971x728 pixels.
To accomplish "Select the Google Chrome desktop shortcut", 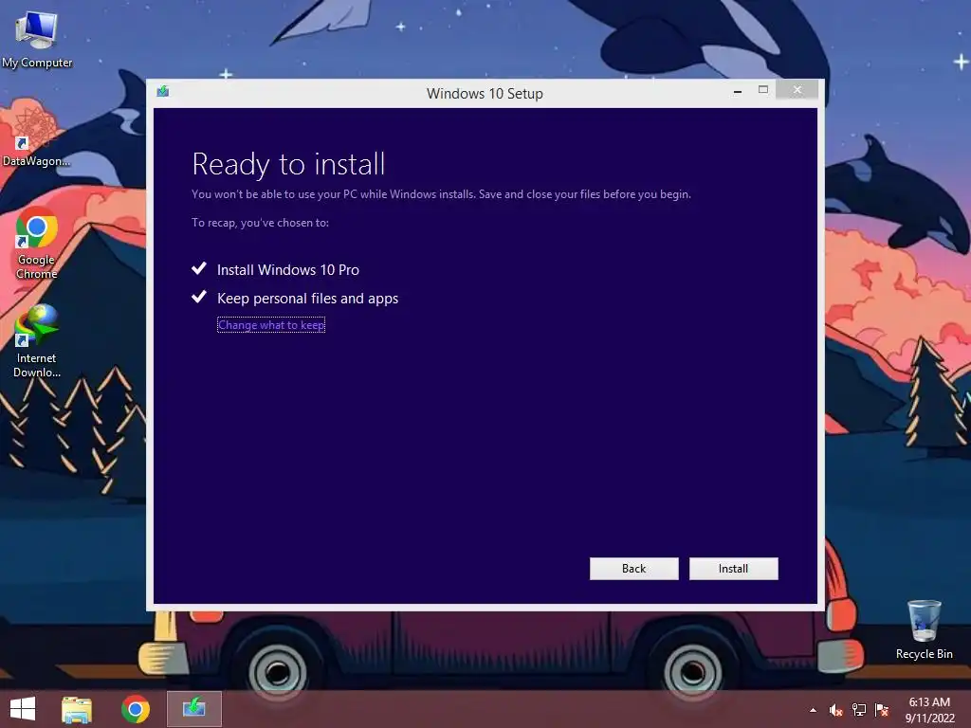I will coord(37,244).
